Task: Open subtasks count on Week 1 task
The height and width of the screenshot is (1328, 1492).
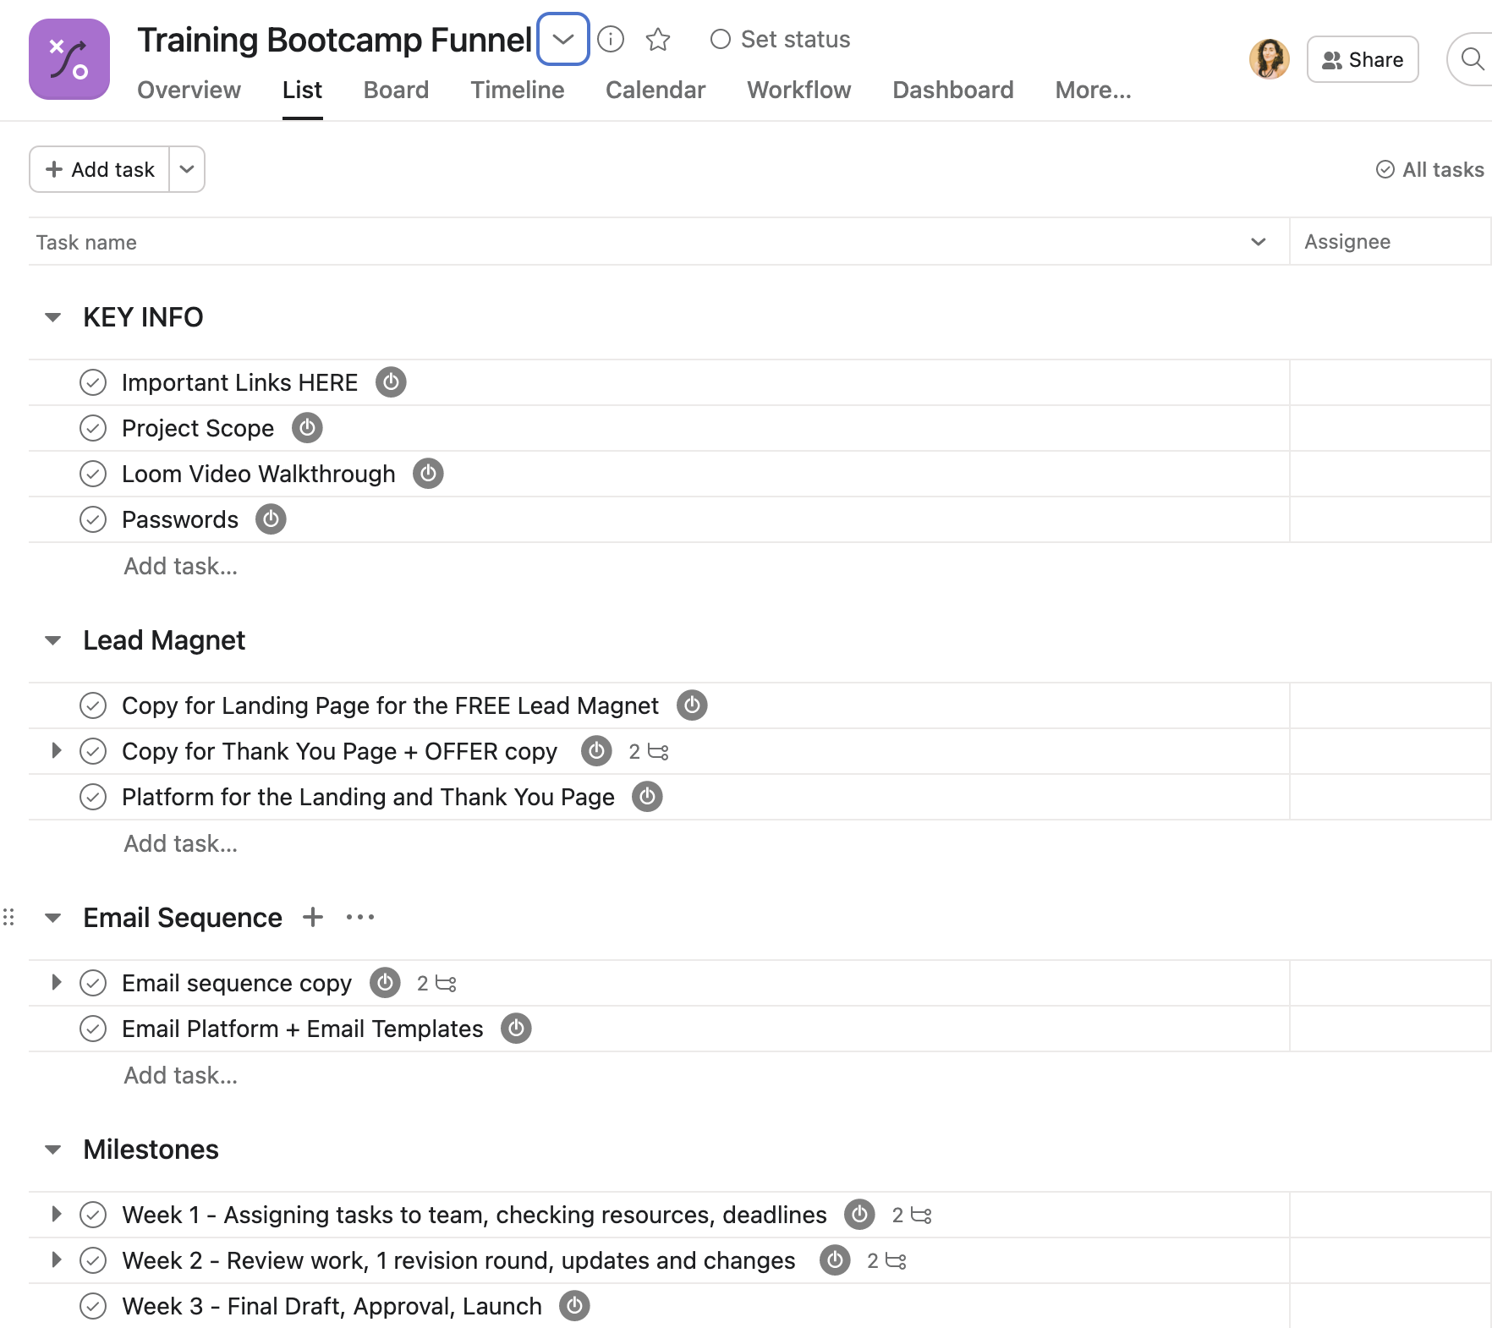Action: click(x=912, y=1215)
